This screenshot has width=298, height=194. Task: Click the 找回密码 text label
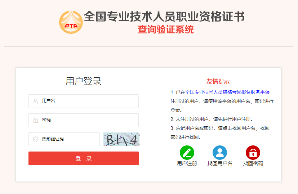253,163
